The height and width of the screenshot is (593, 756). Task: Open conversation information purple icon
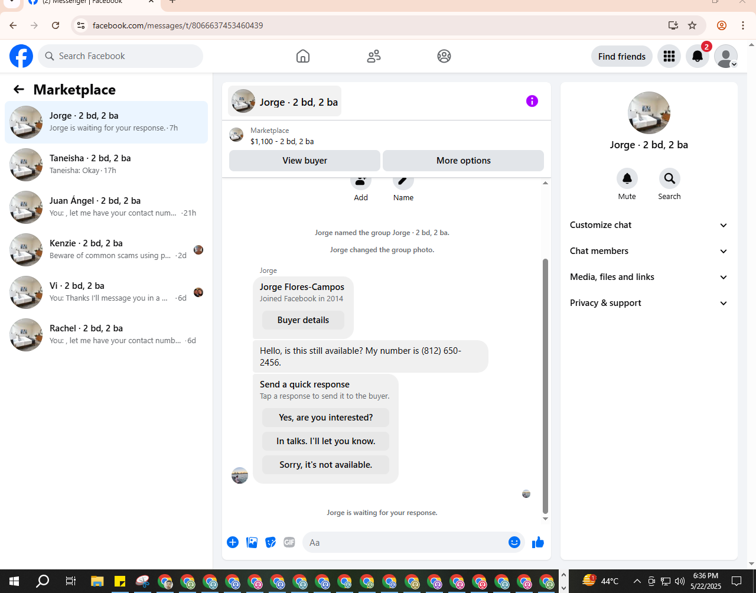(532, 101)
